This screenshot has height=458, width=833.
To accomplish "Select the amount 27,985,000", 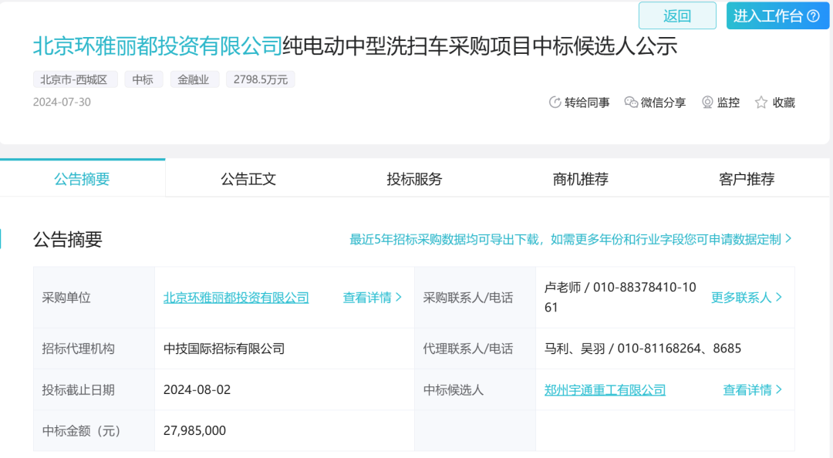I will click(194, 430).
